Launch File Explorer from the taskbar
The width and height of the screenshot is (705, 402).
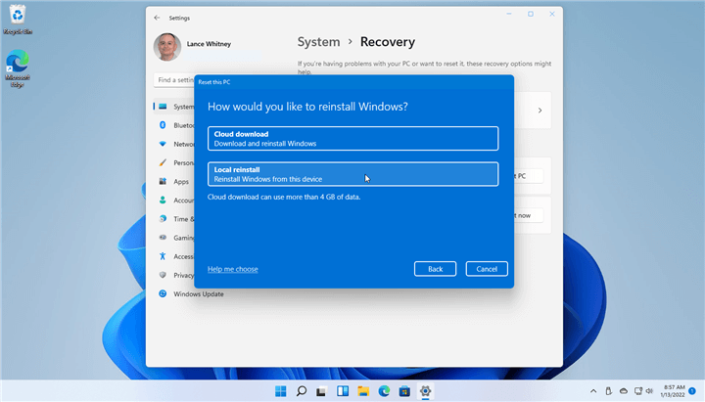(363, 391)
